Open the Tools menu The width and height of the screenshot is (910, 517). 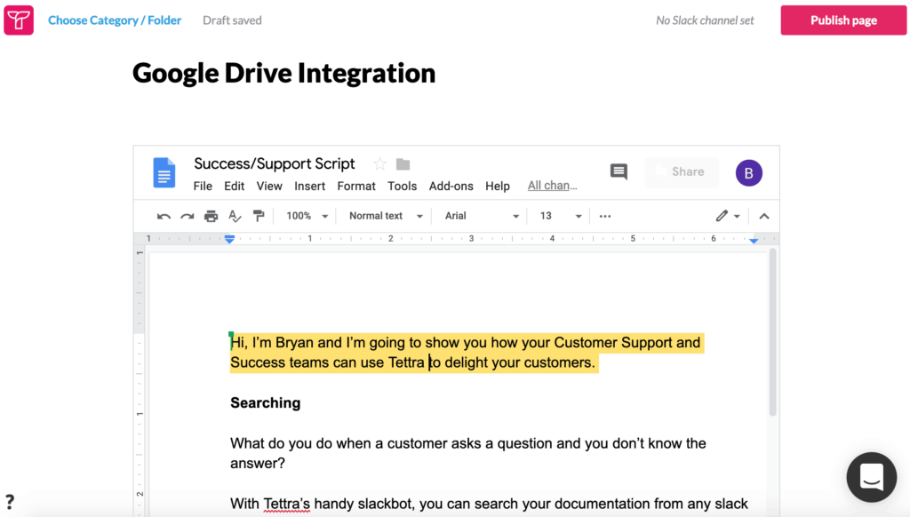[x=403, y=187]
